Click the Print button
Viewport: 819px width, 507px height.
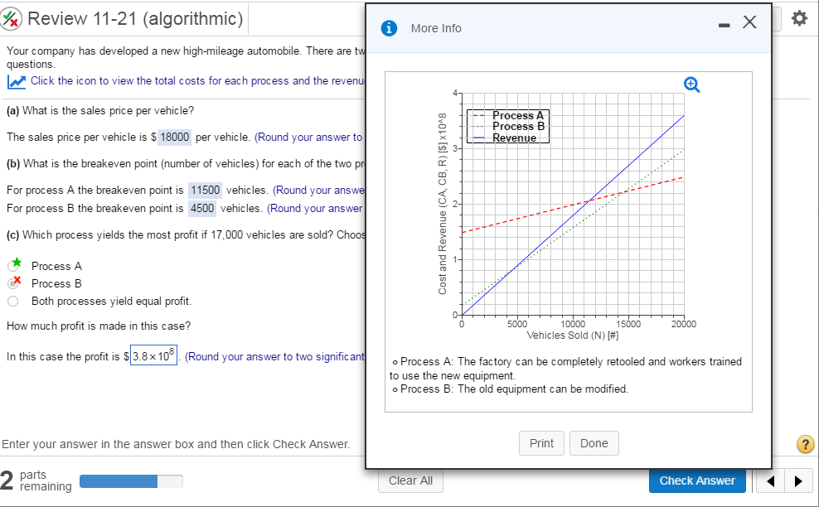(x=541, y=443)
